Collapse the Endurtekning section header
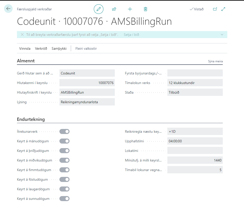Viewport: 244px width, 216px height. 31,119
